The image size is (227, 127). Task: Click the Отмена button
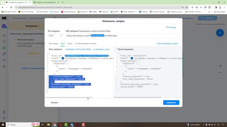click(x=54, y=103)
